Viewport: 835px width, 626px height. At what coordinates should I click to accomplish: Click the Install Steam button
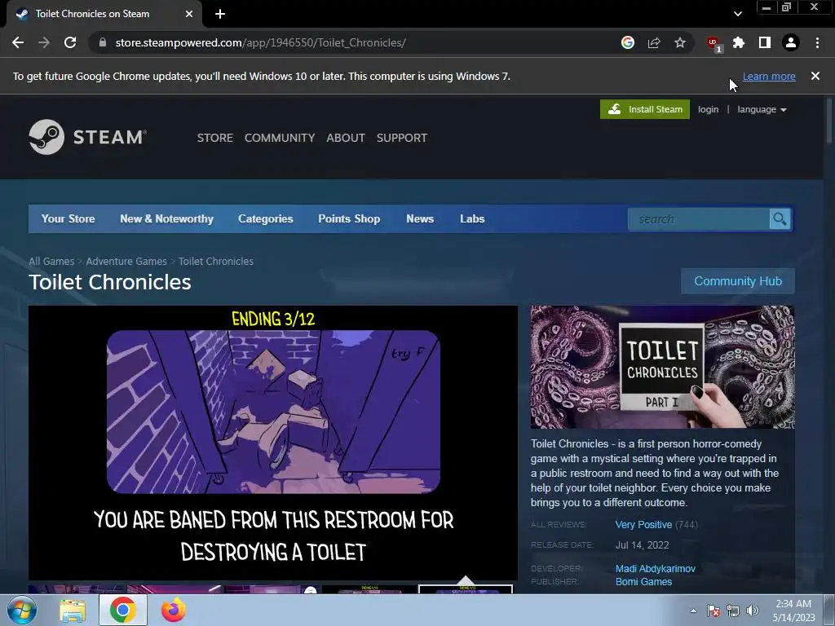tap(645, 109)
